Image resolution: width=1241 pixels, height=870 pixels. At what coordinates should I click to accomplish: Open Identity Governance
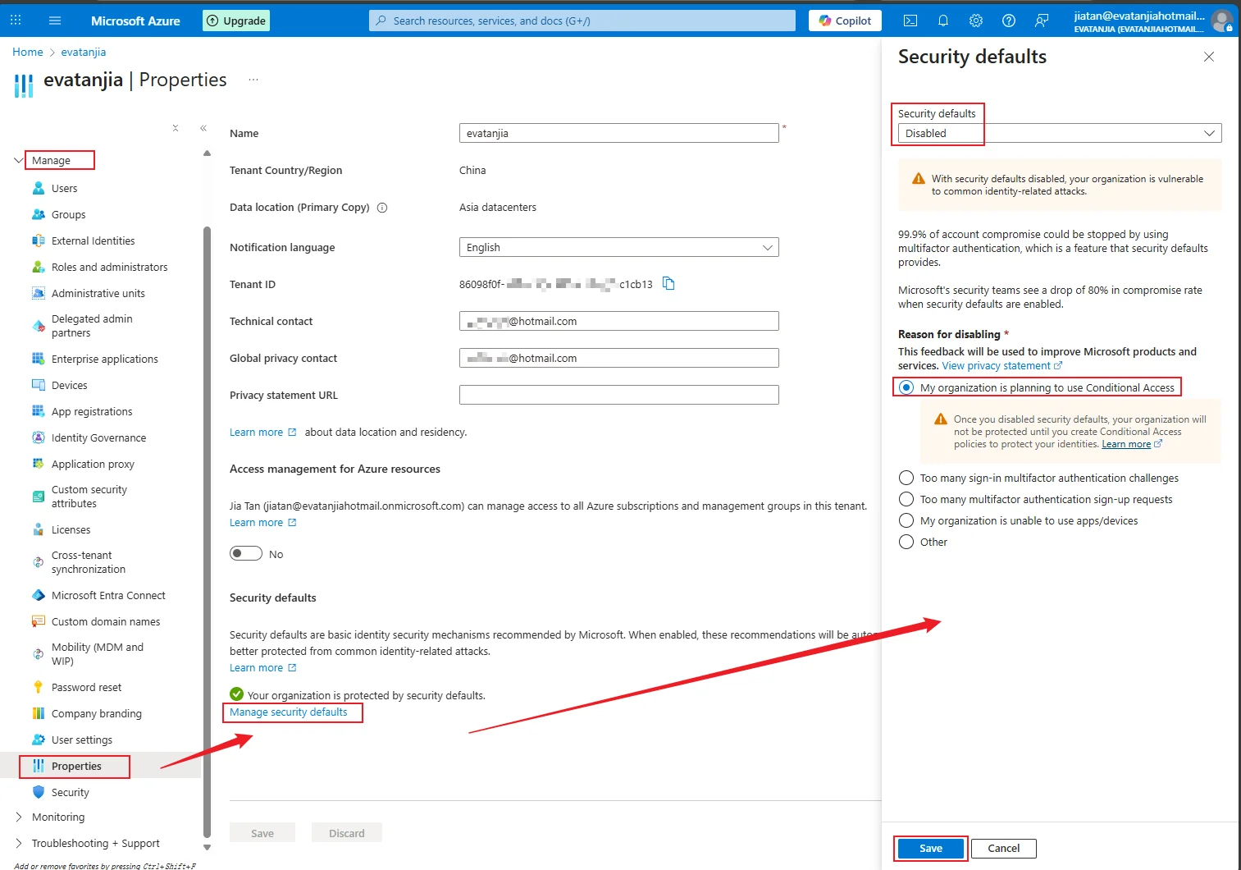[x=98, y=437]
